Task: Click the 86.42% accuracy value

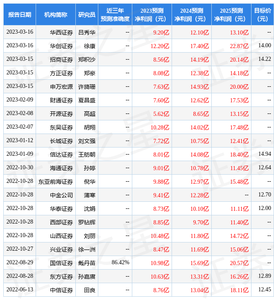Action: (x=120, y=263)
